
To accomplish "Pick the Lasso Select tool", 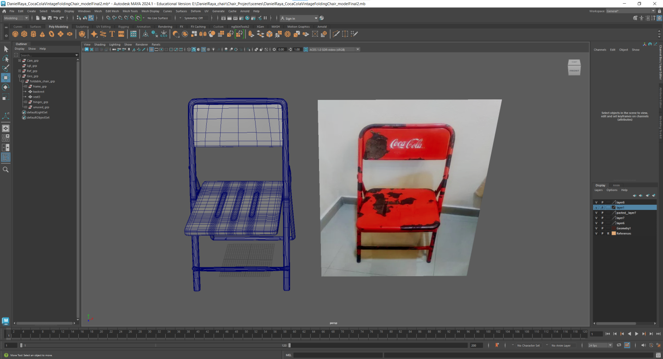I will click(6, 58).
